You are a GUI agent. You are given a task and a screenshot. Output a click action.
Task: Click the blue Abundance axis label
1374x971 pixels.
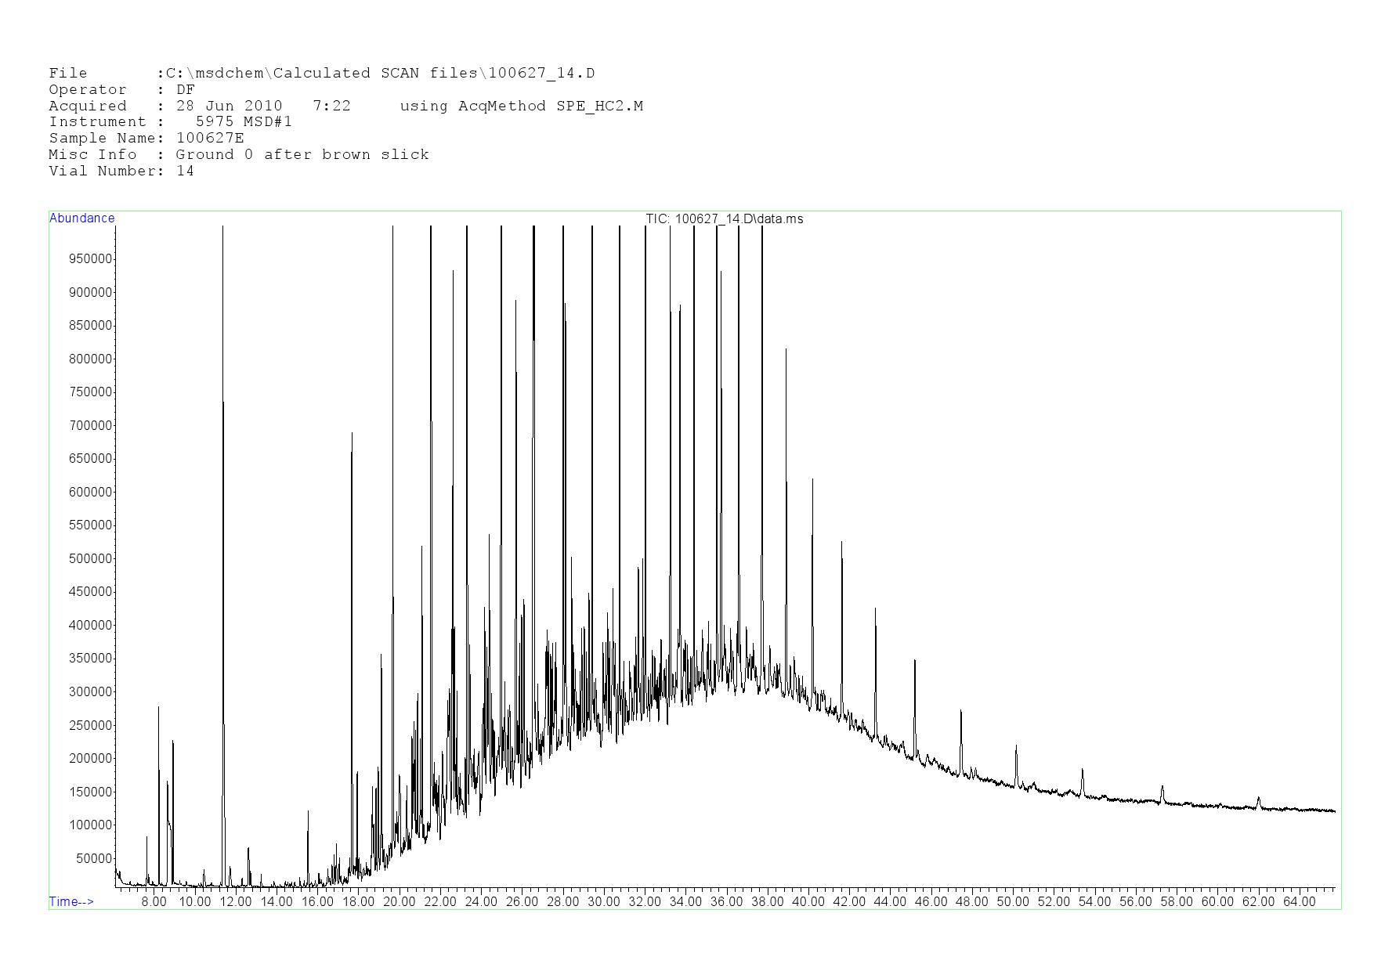(x=81, y=218)
